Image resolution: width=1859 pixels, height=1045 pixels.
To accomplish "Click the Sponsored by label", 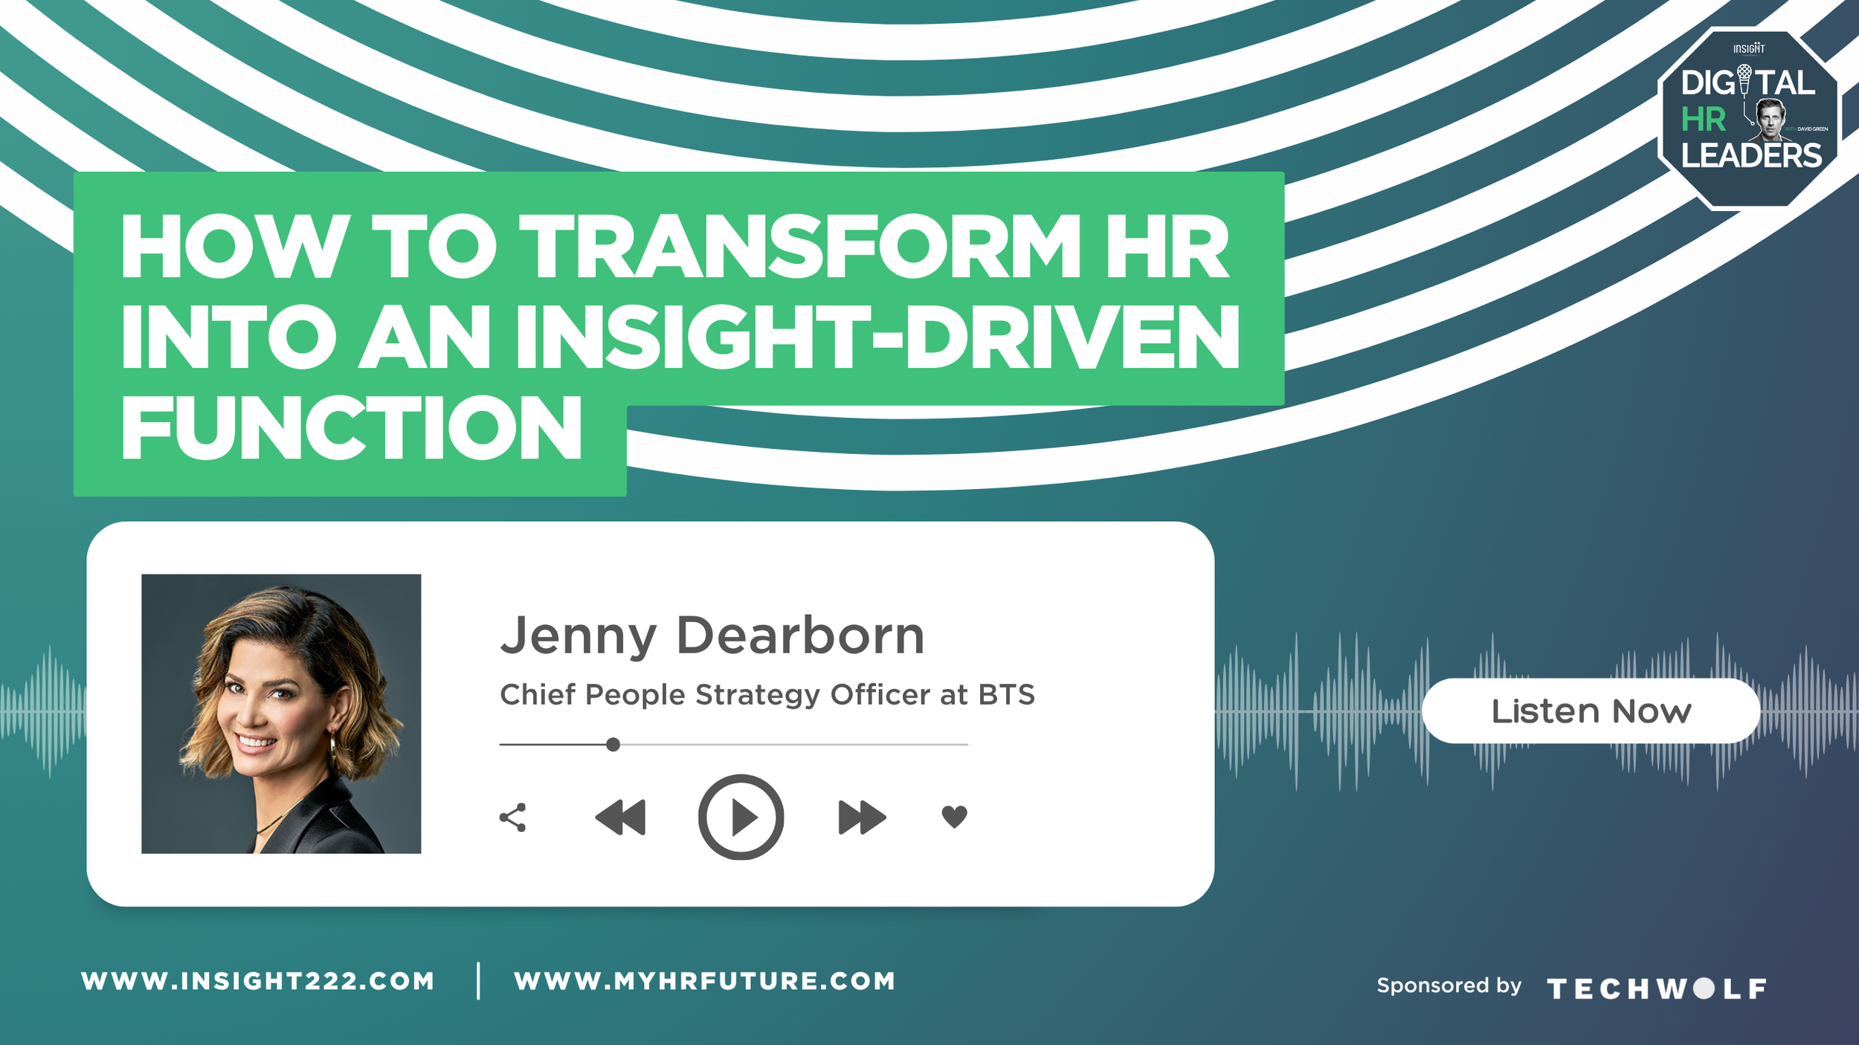I will 1449,986.
